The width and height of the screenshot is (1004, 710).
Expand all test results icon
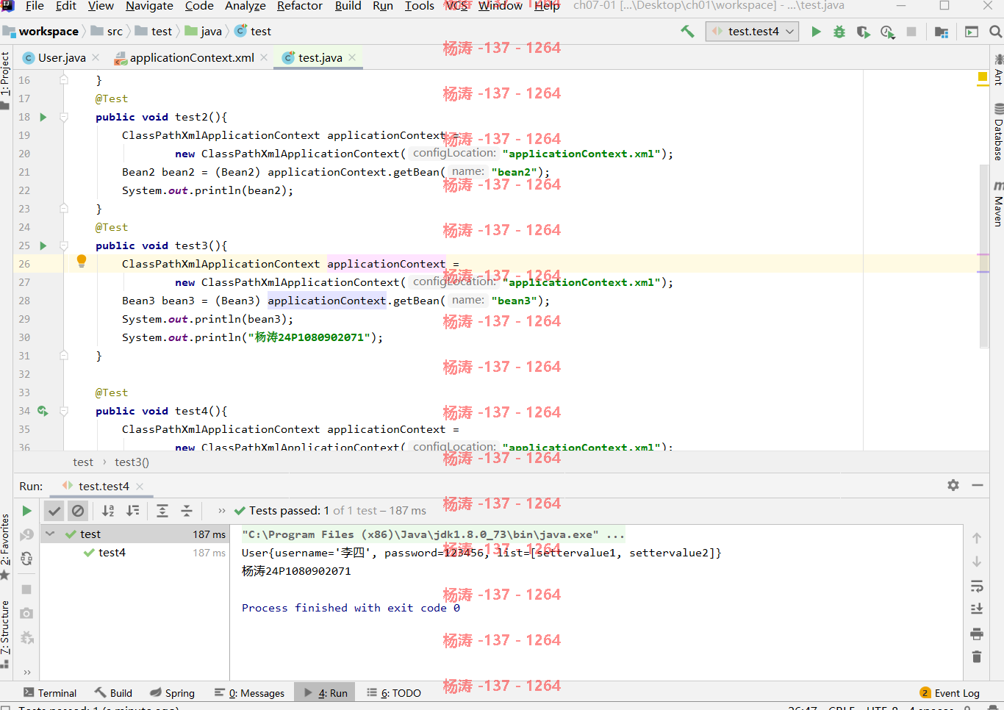[x=162, y=511]
